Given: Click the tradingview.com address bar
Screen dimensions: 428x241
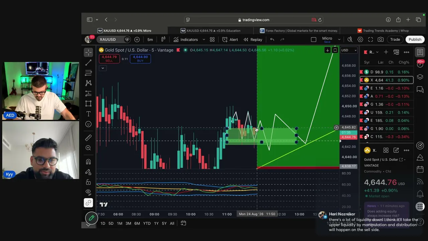Looking at the screenshot, I should 254,20.
